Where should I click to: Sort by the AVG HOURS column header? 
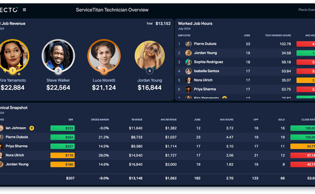coord(227,120)
